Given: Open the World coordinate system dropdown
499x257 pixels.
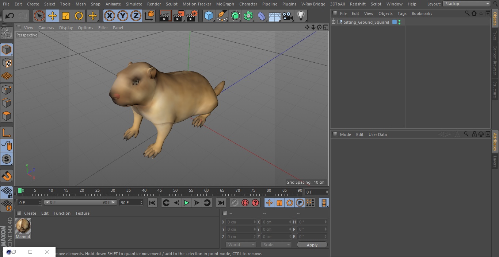Looking at the screenshot, I should pos(240,245).
